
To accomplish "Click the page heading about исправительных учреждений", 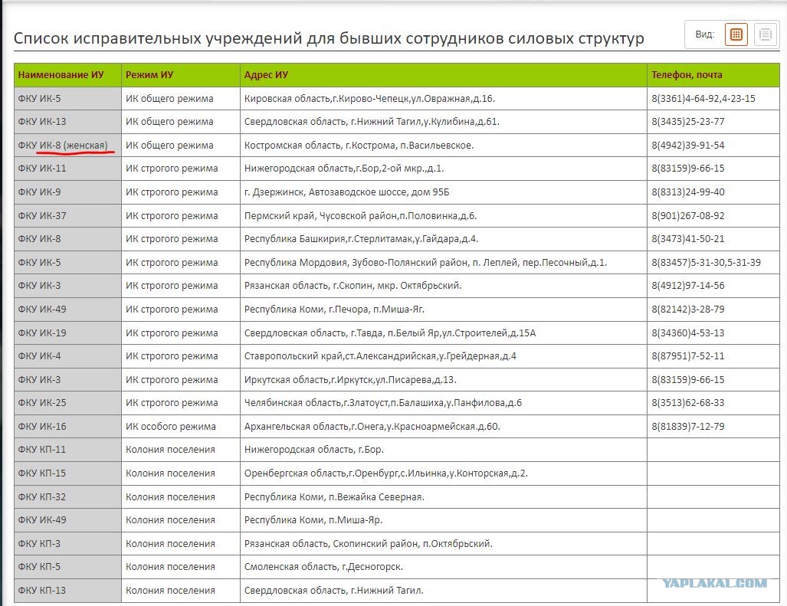I will pos(329,38).
